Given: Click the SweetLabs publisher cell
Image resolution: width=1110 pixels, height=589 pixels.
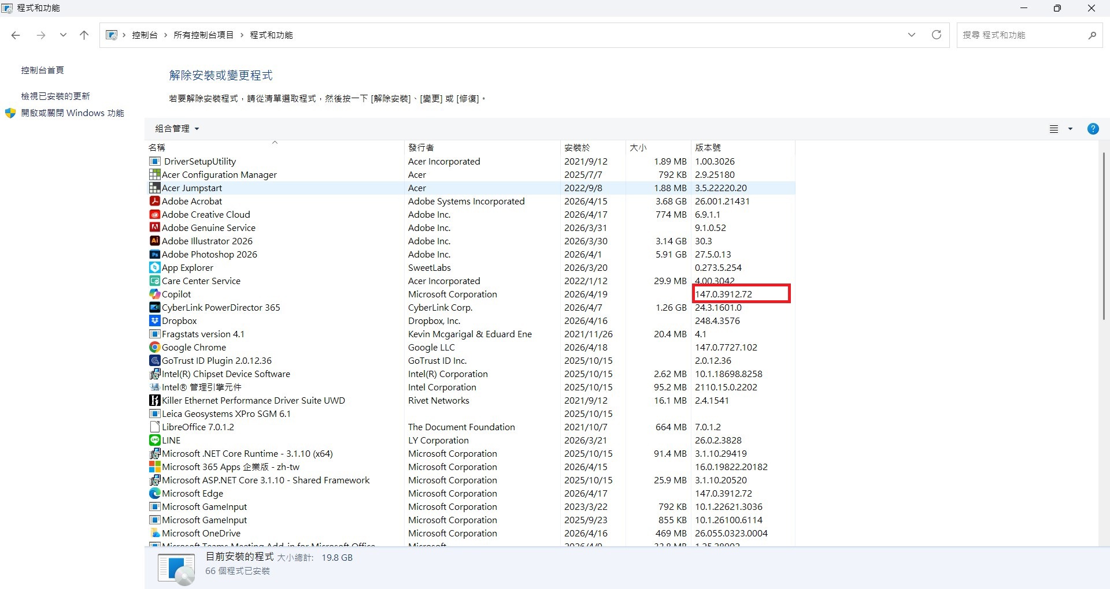Looking at the screenshot, I should [429, 267].
